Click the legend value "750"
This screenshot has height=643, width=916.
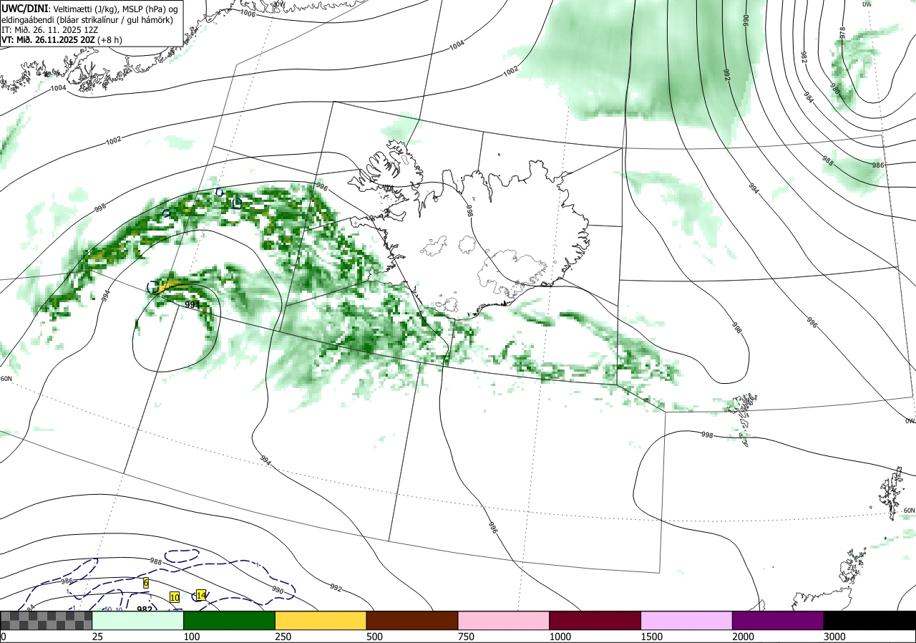pos(466,636)
